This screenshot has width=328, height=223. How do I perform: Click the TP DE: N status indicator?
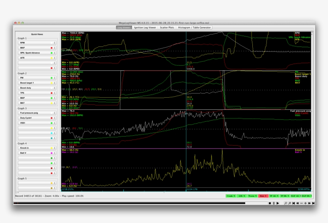(x=285, y=196)
